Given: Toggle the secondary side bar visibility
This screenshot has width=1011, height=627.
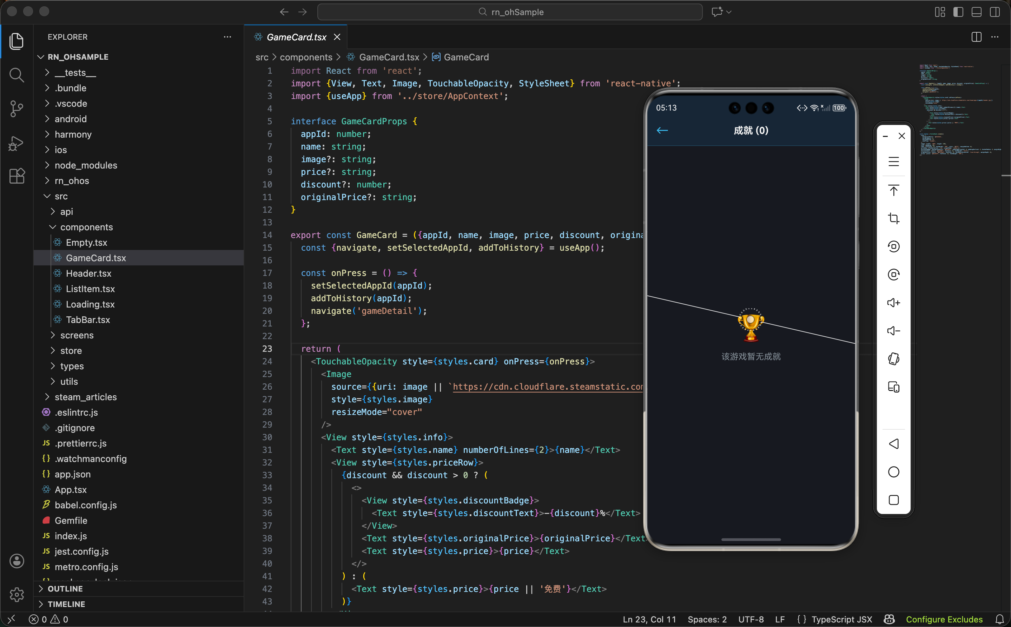Looking at the screenshot, I should (995, 12).
